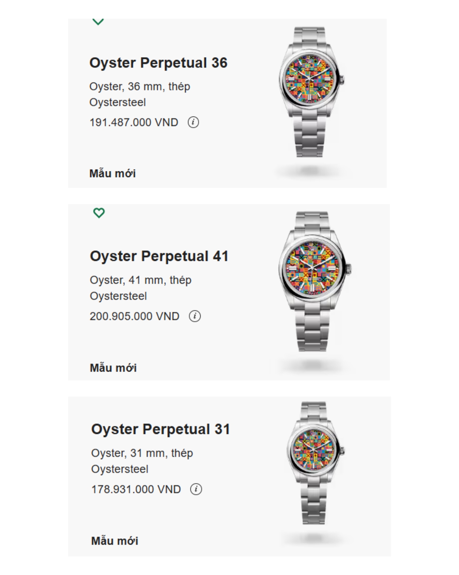
Task: Toggle the partially visible heart above Oyster Perpetual 36
Action: pos(98,22)
